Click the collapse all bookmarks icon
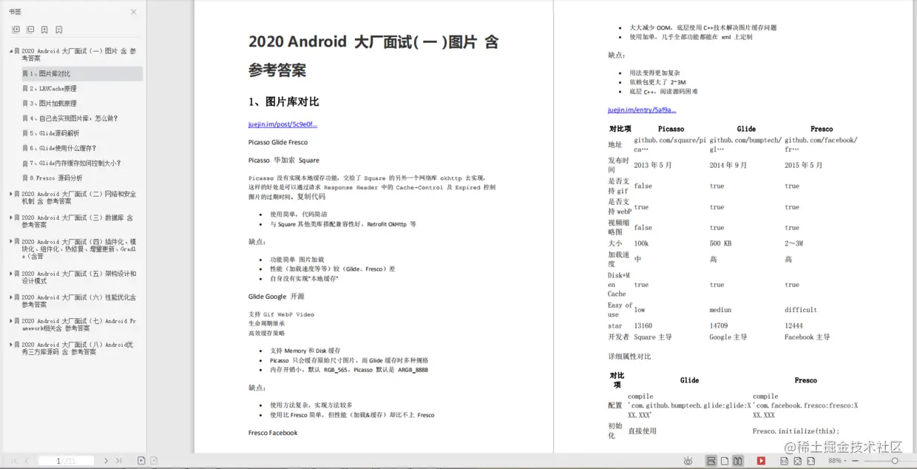This screenshot has width=917, height=469. tap(30, 30)
